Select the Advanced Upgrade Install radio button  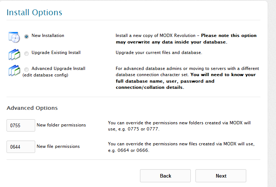pyautogui.click(x=26, y=69)
